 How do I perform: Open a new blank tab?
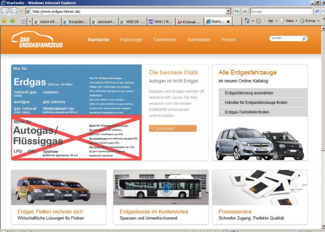237,21
